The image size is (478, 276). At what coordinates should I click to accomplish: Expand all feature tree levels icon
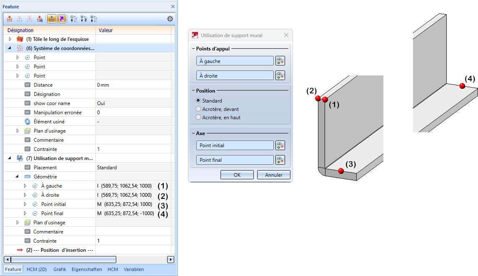click(x=94, y=19)
